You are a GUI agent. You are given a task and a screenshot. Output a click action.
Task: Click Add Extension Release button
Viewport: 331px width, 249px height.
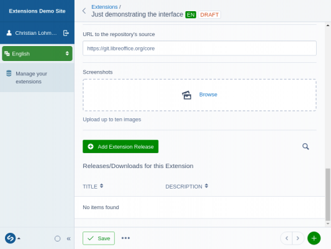(120, 146)
